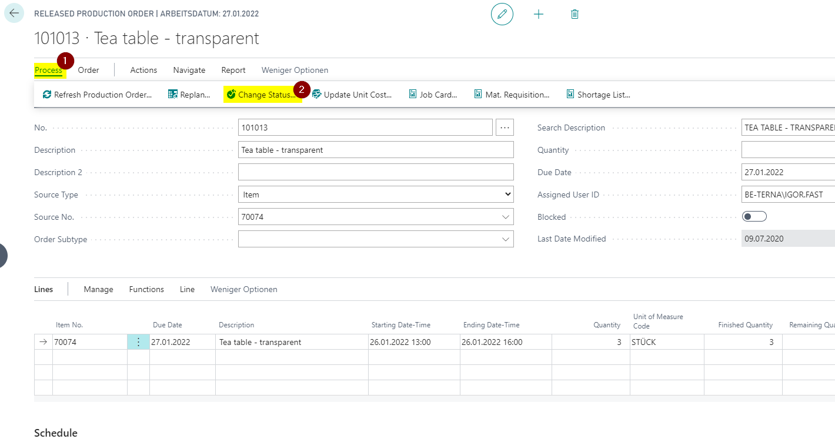Viewport: 835px width, 439px height.
Task: Click the No. field with 101013
Action: click(x=365, y=128)
